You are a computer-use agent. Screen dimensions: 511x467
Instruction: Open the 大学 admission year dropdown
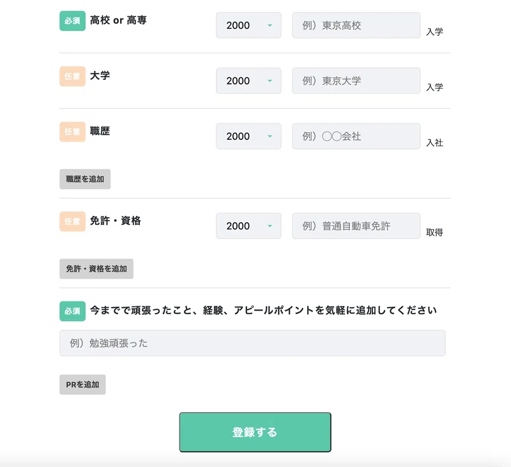248,81
